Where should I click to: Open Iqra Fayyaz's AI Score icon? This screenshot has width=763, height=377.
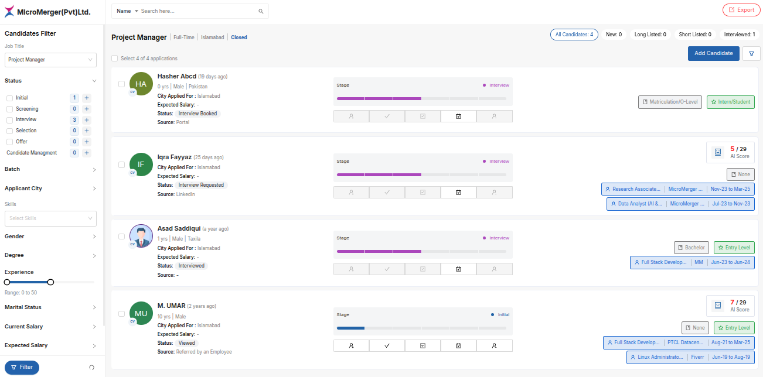[x=717, y=152]
